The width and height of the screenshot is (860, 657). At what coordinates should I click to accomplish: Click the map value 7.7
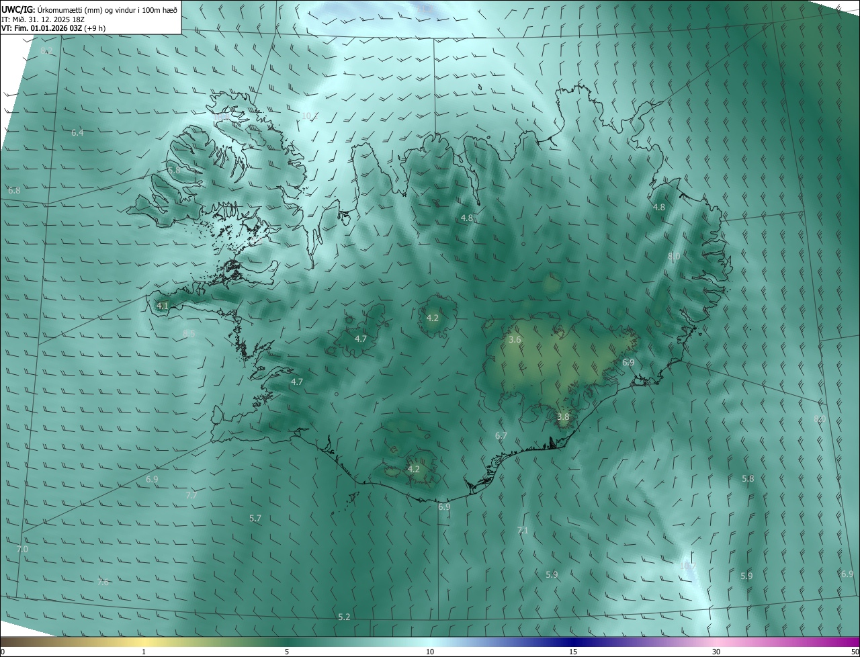tap(191, 496)
